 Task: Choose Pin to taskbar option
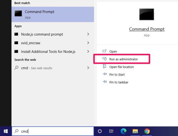[x=118, y=82]
